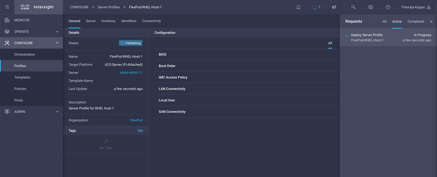Switch to the Connectivity tab

[x=151, y=21]
